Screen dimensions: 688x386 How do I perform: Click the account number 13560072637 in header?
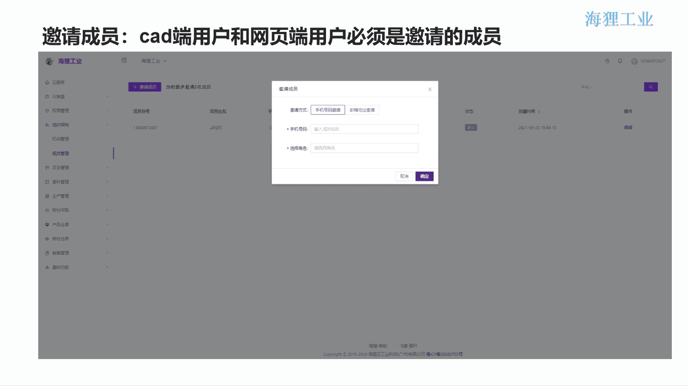tap(652, 61)
